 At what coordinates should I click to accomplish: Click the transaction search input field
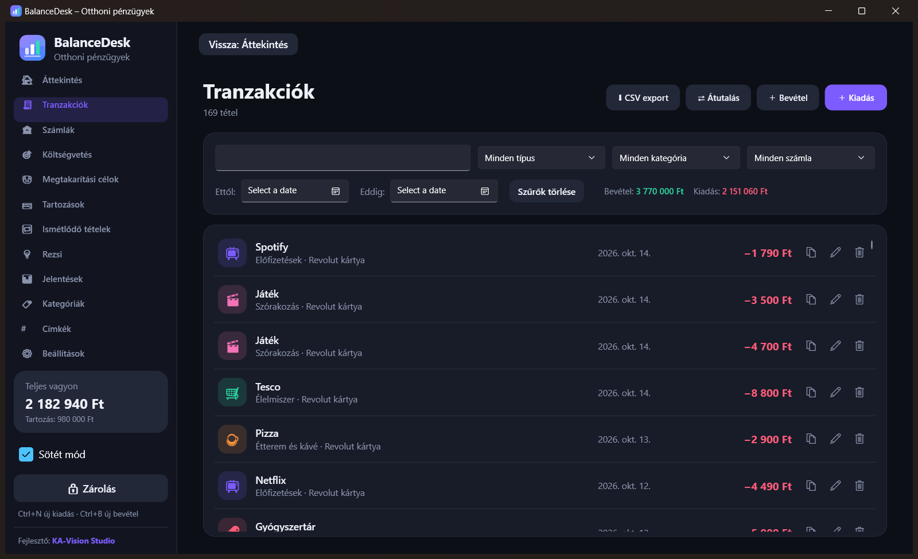(x=343, y=158)
